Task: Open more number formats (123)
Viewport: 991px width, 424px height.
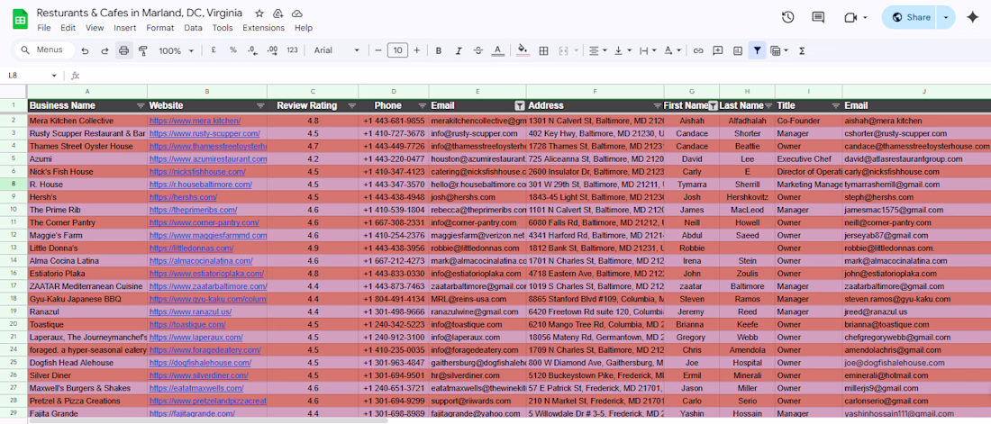Action: (x=292, y=50)
